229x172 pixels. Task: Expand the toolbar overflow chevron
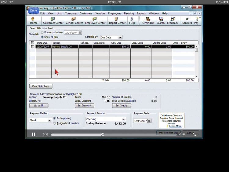[200, 18]
